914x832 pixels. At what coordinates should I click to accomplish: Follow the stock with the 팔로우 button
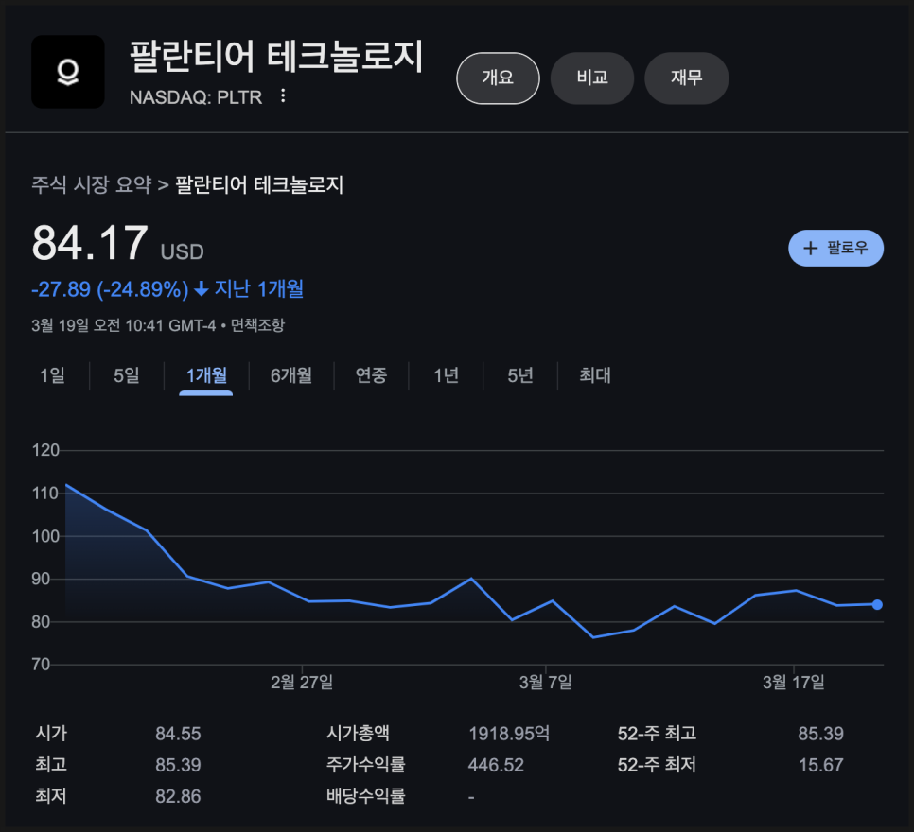pyautogui.click(x=835, y=249)
